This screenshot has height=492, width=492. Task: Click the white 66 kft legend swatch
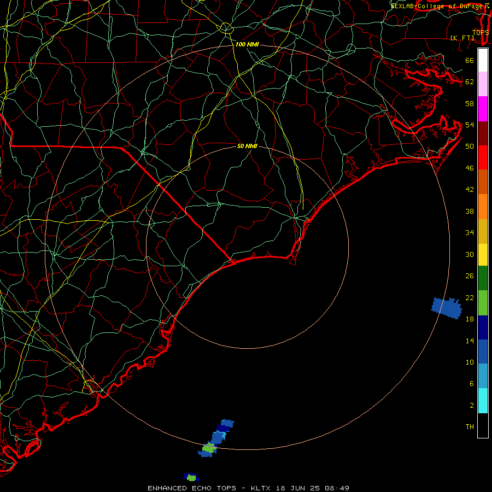click(x=483, y=60)
